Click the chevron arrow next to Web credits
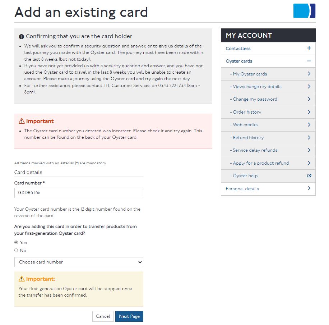The width and height of the screenshot is (329, 325). [309, 125]
